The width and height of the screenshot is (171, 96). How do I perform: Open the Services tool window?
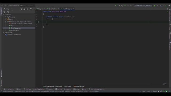click(76, 89)
